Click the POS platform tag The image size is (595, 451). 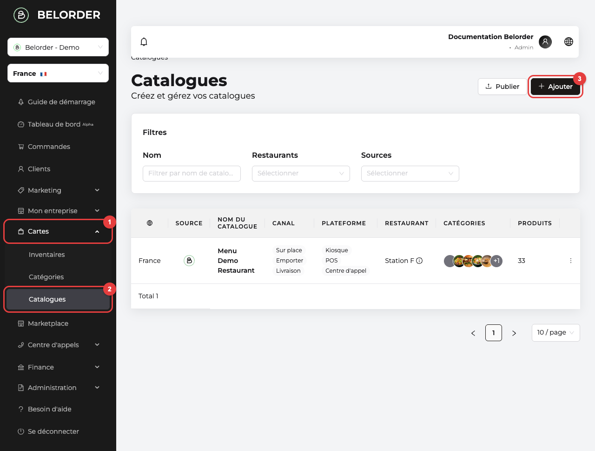(331, 261)
